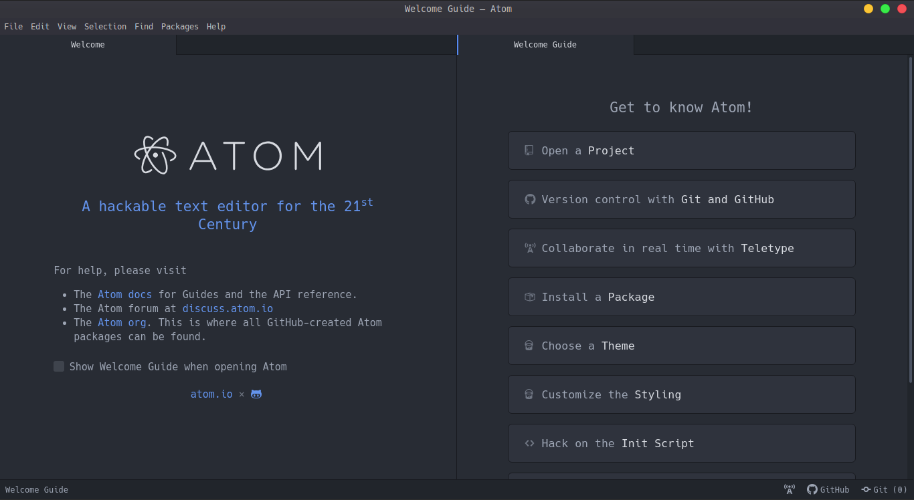
Task: Follow the Atom docs link
Action: pyautogui.click(x=125, y=295)
